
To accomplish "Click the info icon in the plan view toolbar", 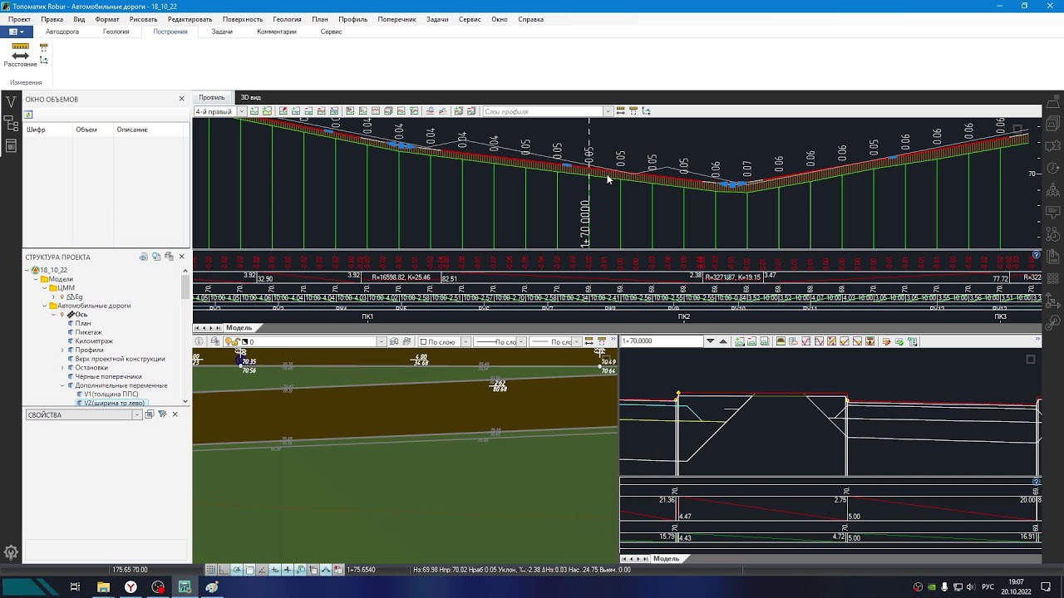I will tap(199, 341).
